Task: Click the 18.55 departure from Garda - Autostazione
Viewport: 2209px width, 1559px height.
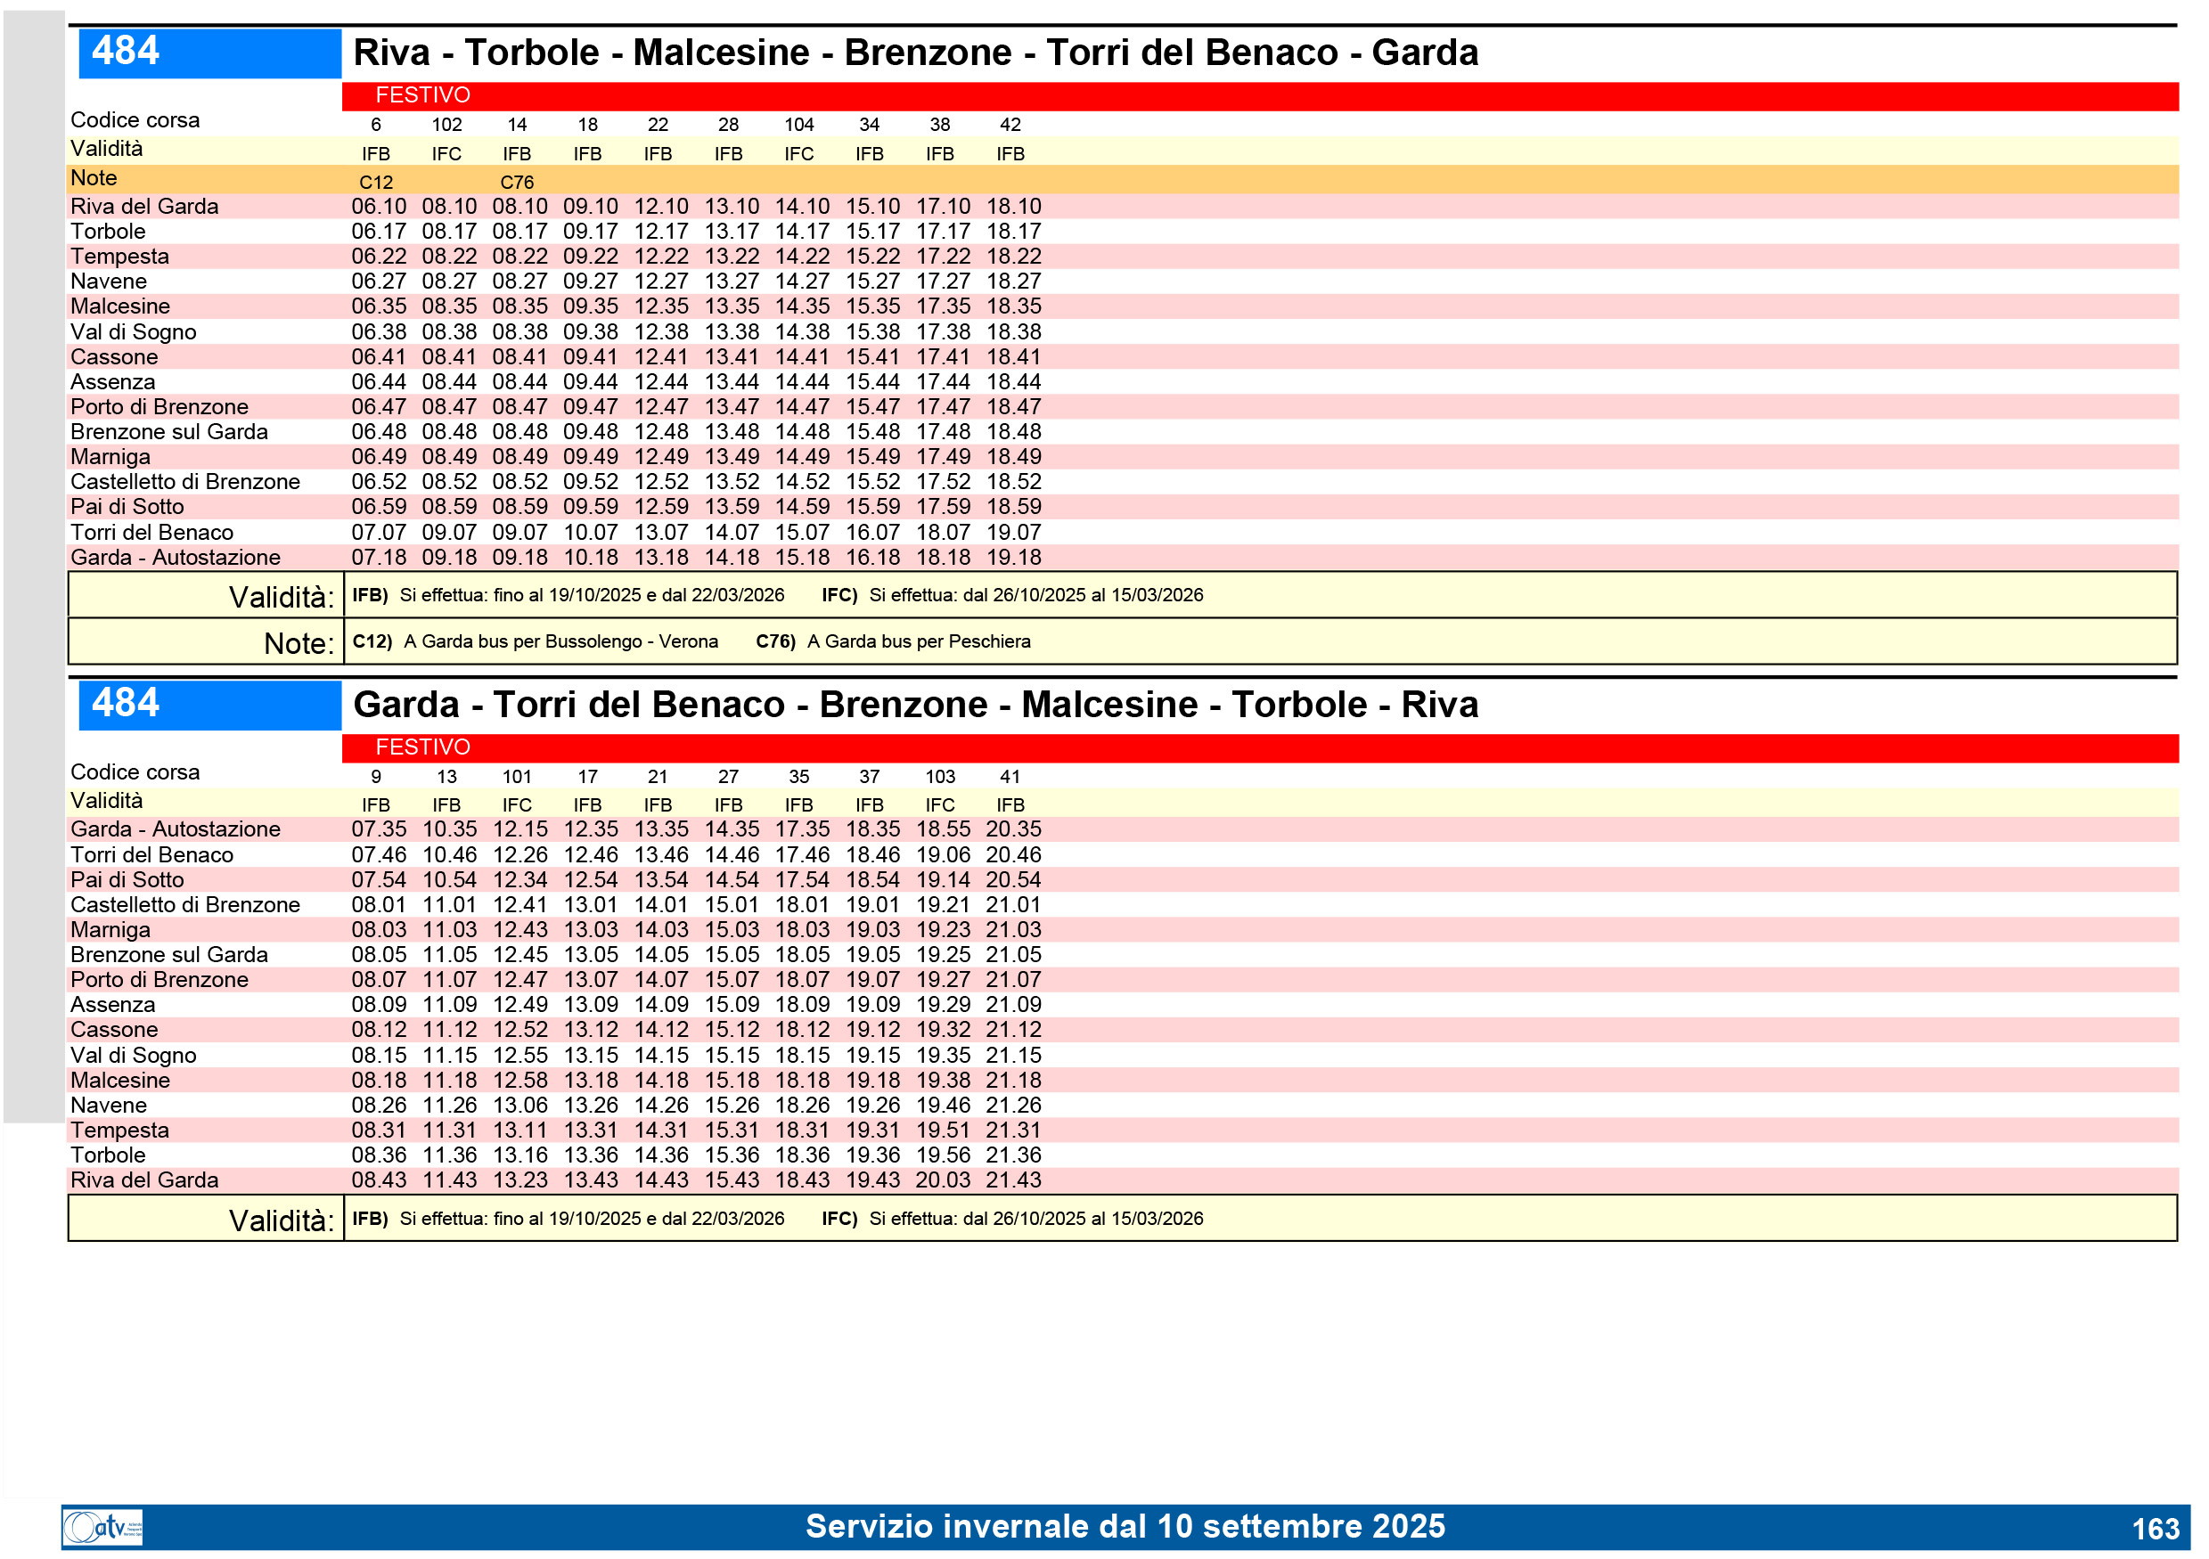Action: (x=942, y=828)
